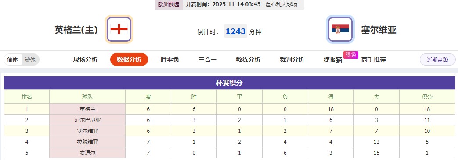Click points value 5 for 拉脱维亚

click(427, 142)
